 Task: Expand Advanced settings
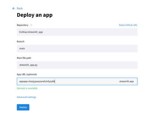(27, 97)
